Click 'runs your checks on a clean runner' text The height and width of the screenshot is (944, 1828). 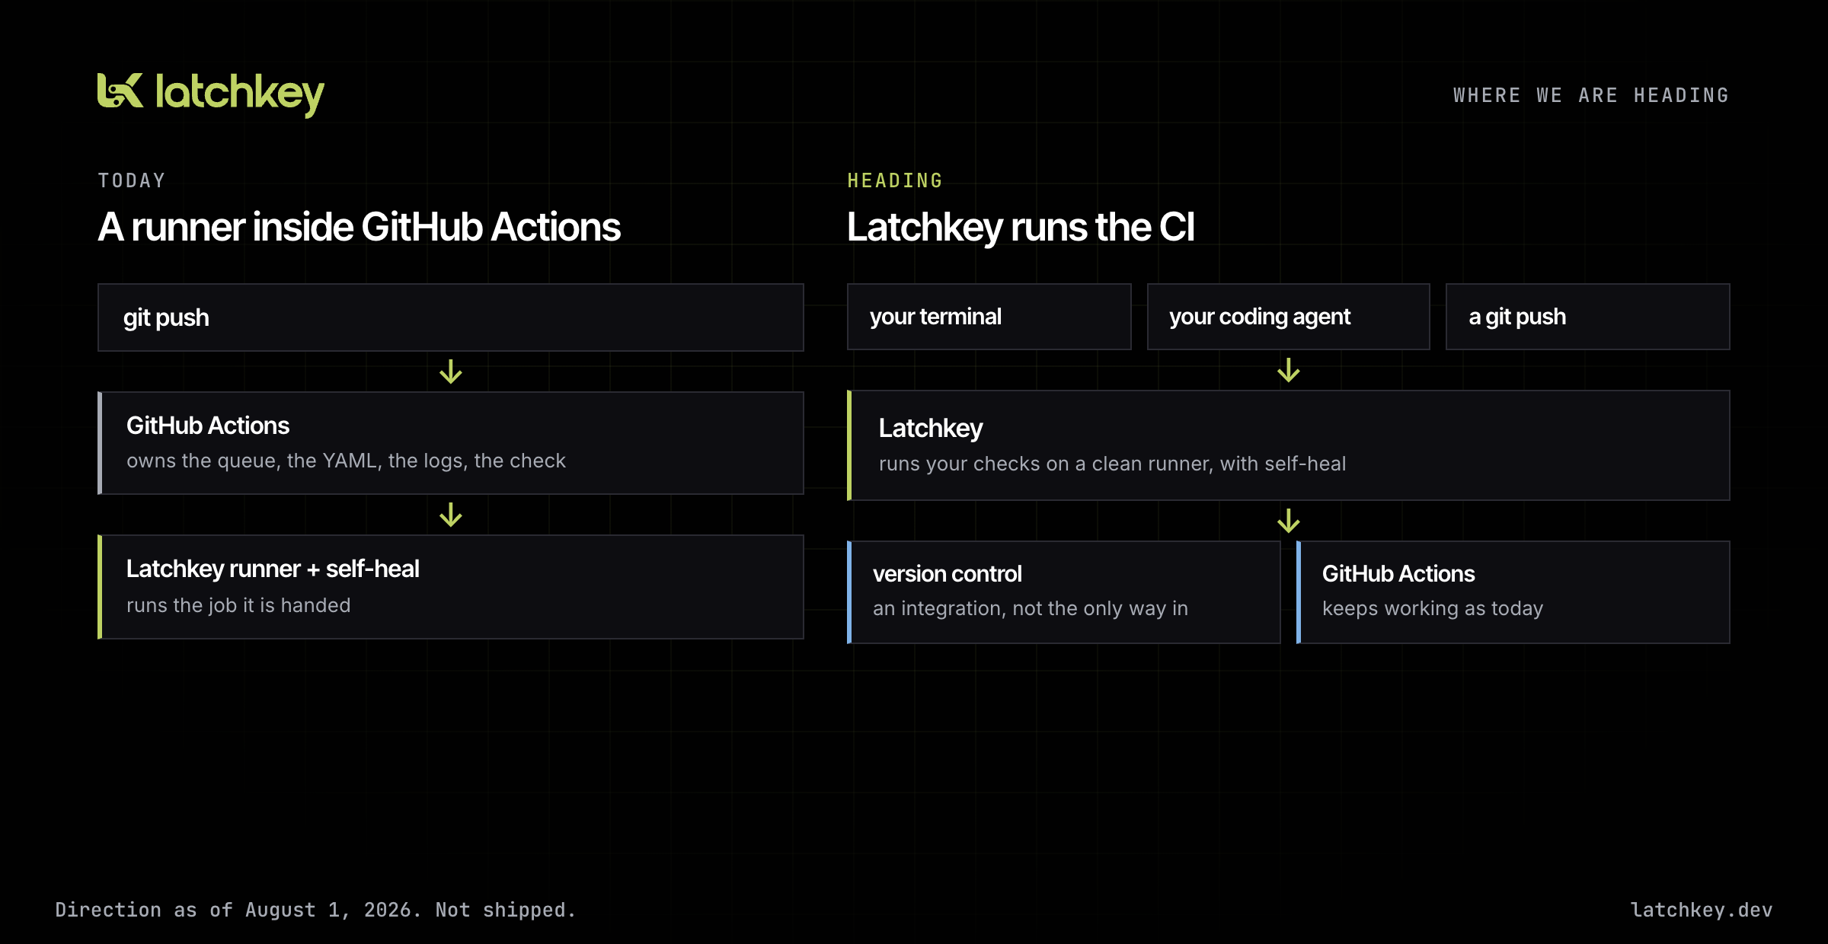tap(1045, 464)
